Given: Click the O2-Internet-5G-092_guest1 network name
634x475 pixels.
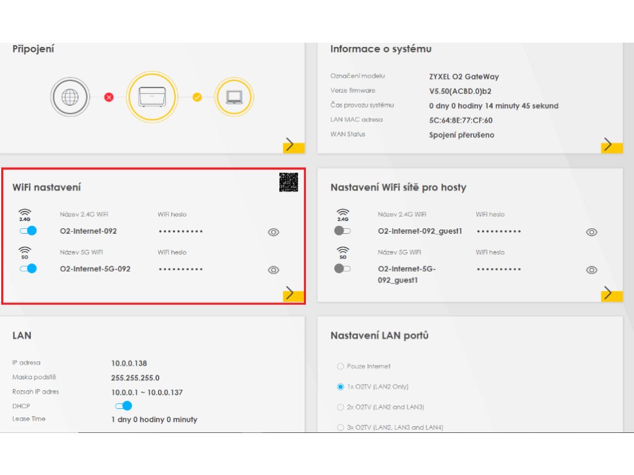Looking at the screenshot, I should click(406, 274).
